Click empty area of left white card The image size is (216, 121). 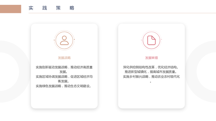click(64, 98)
